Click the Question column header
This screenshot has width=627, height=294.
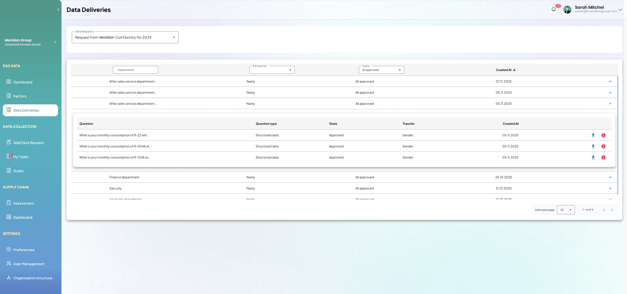coord(86,124)
